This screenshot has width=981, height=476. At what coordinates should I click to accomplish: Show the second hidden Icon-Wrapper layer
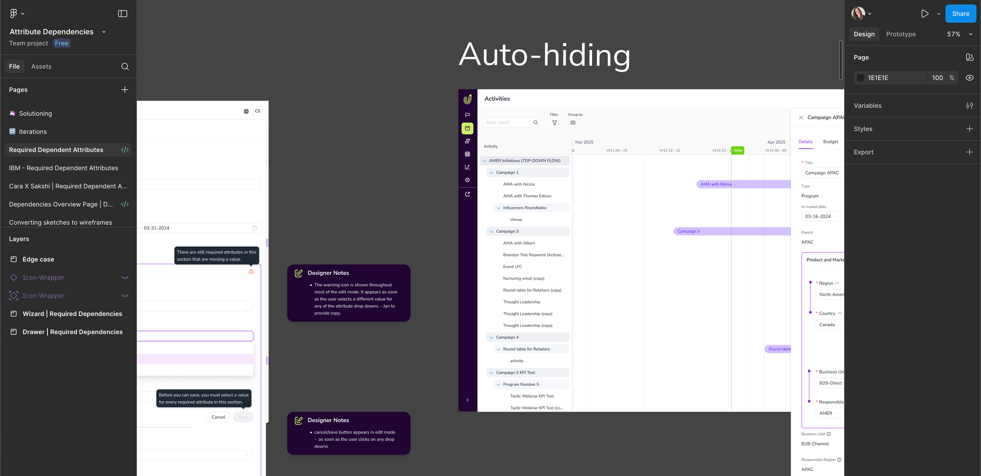[125, 296]
